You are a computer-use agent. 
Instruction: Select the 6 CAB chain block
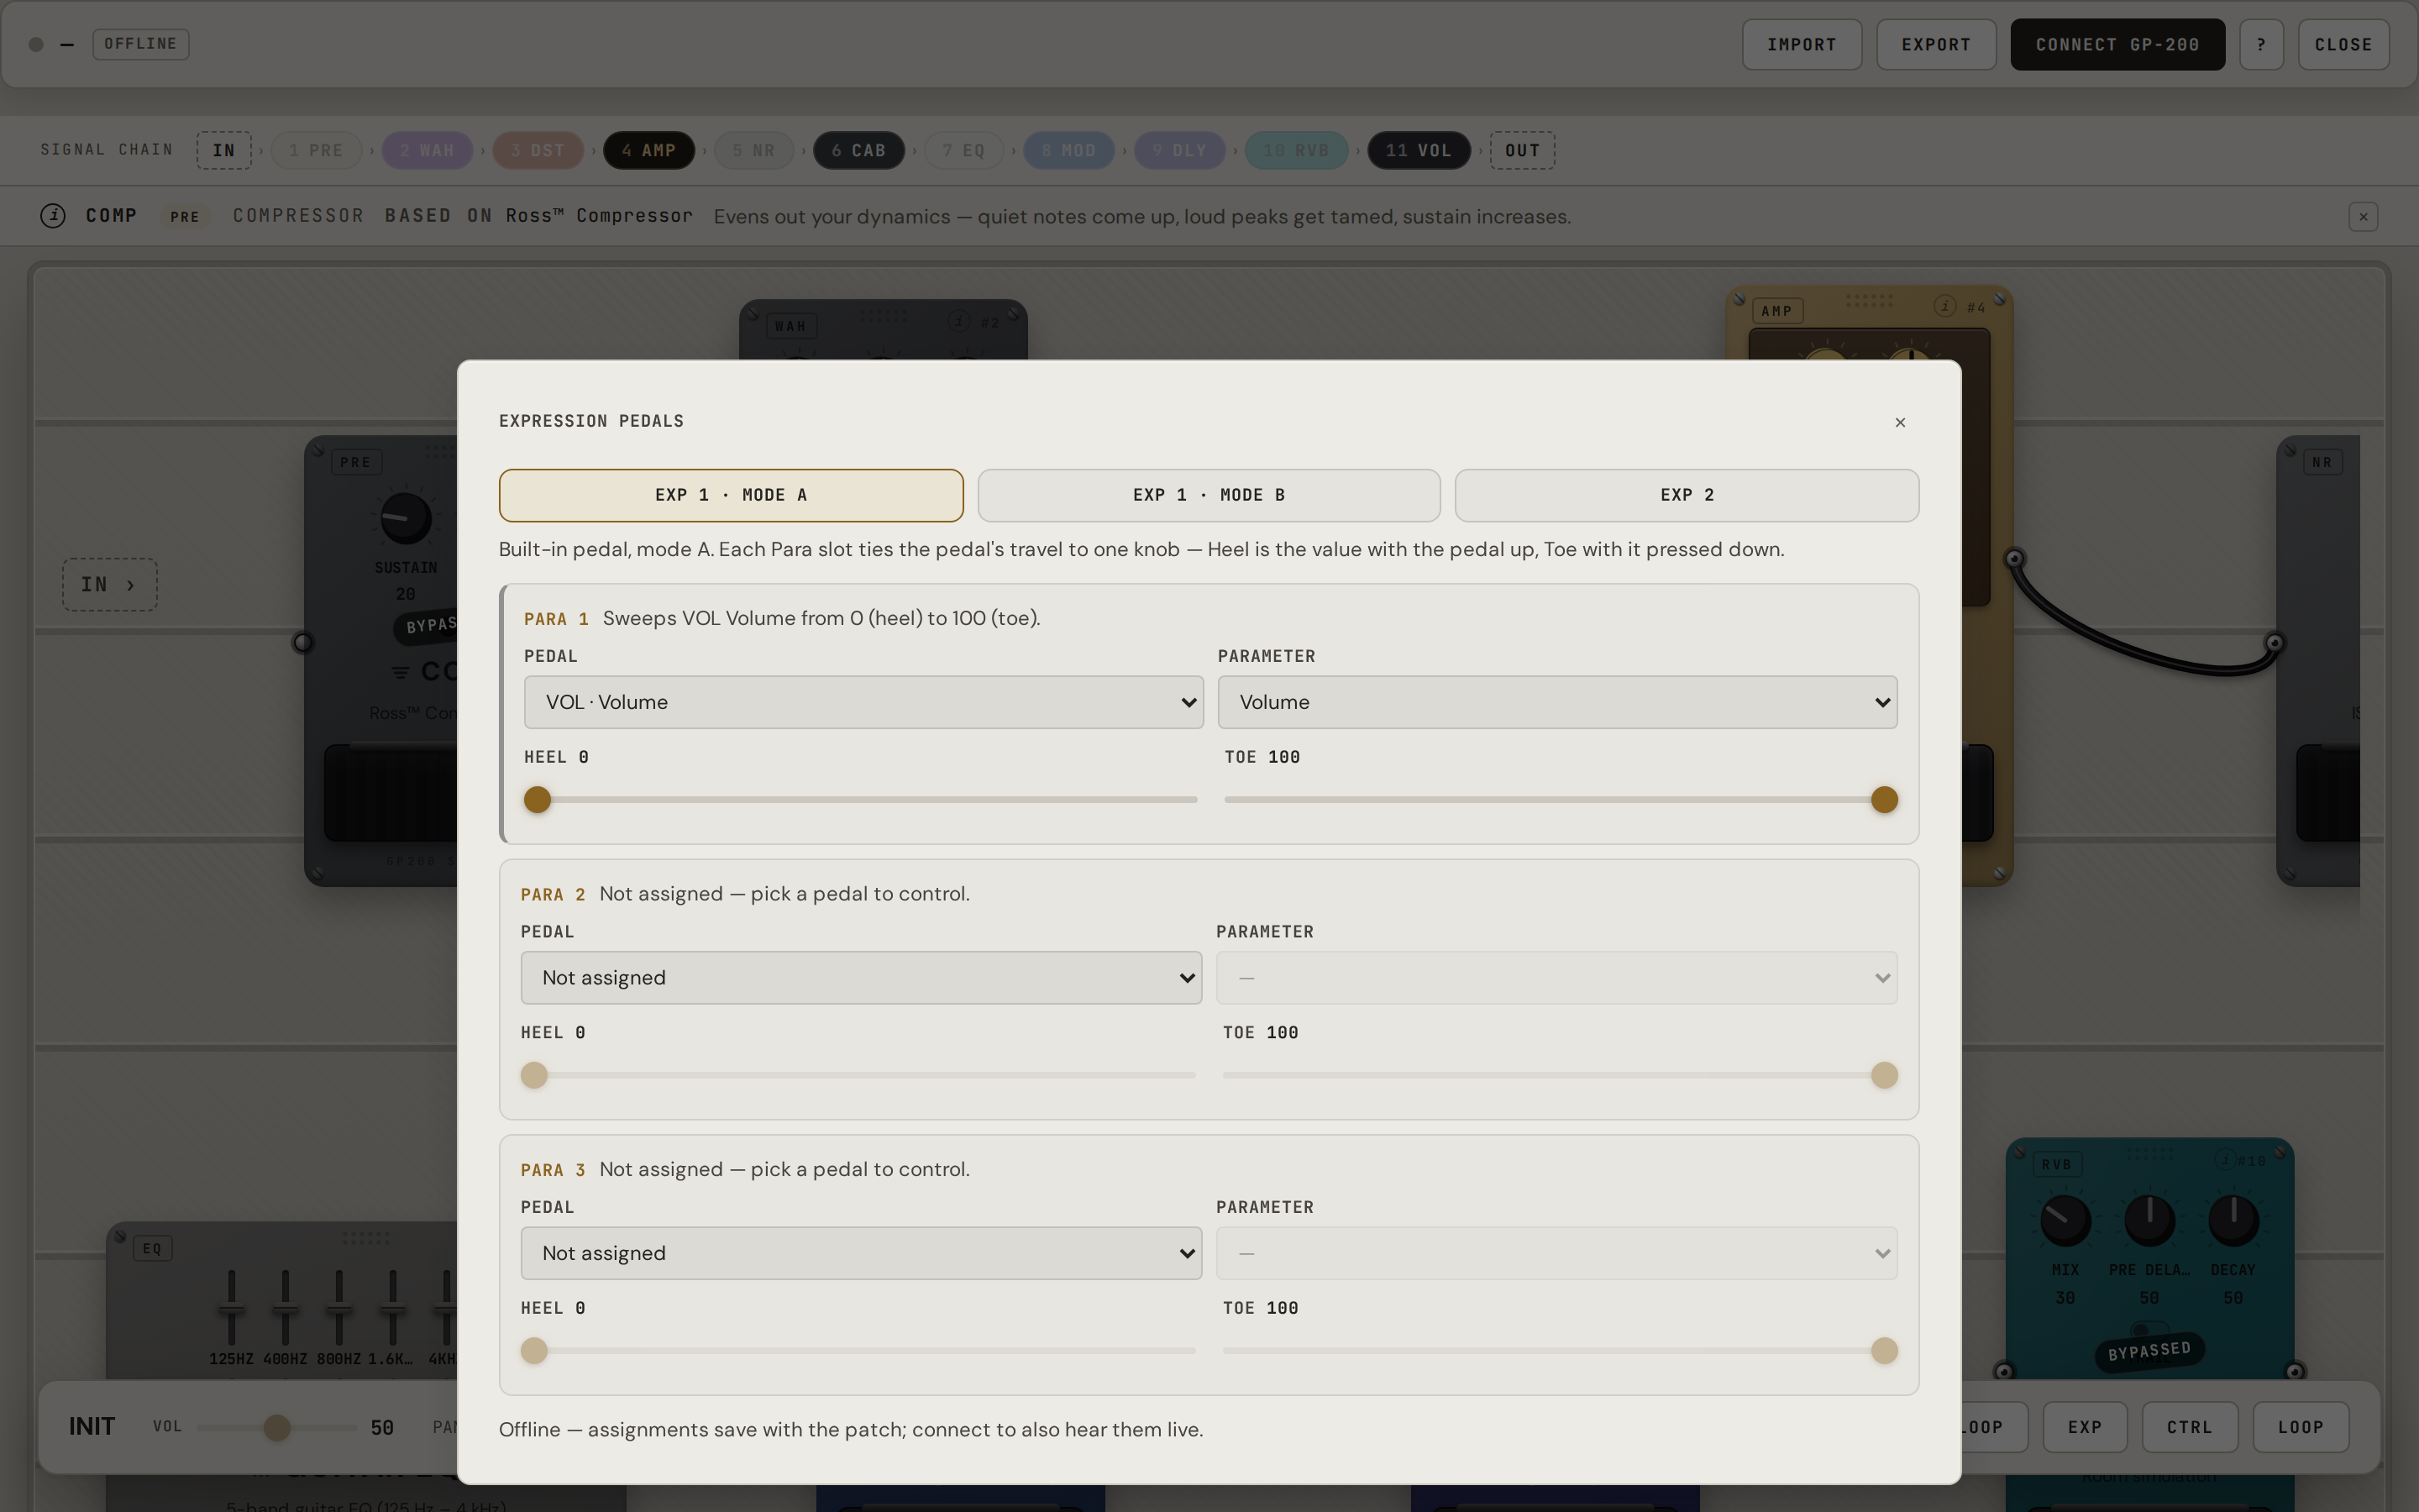(x=858, y=150)
